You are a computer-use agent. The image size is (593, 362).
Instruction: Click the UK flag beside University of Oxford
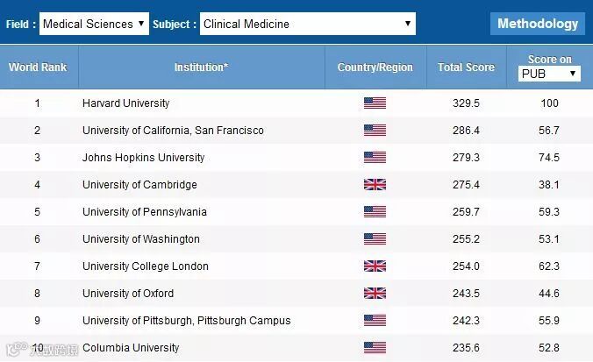pyautogui.click(x=375, y=294)
